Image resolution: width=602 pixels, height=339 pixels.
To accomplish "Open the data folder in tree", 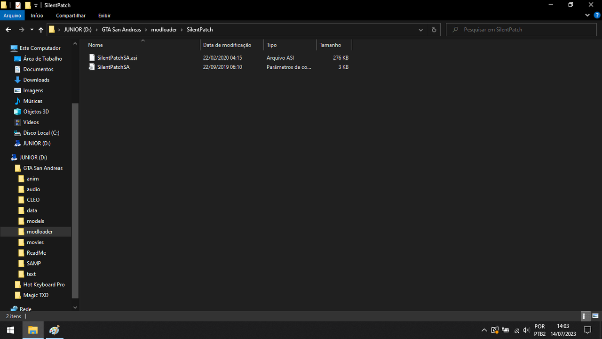I will pos(32,210).
